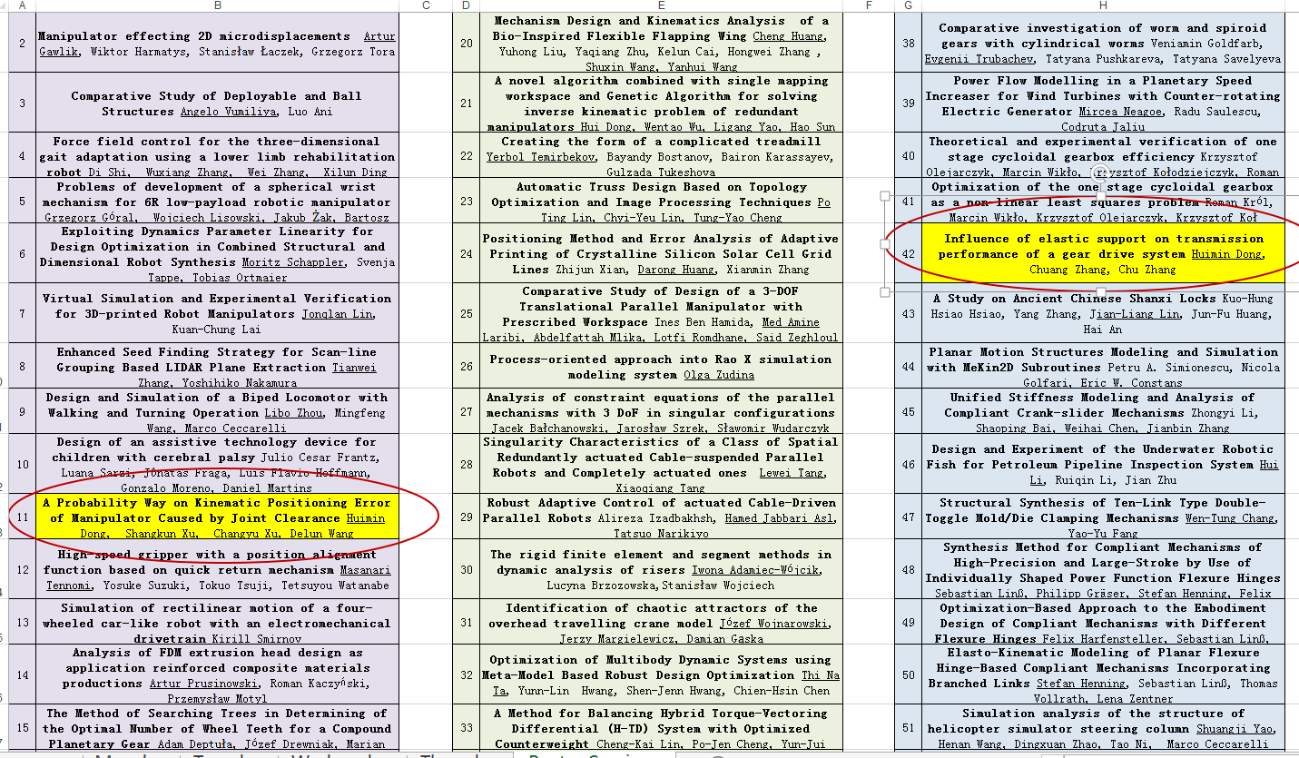Select 'Synthesis Method for Compliant Mechanisms' cell
This screenshot has height=758, width=1299.
tap(1103, 569)
